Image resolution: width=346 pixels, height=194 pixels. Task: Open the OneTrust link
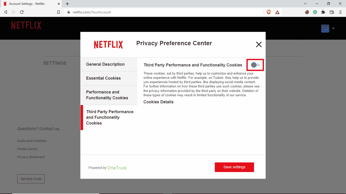click(117, 168)
